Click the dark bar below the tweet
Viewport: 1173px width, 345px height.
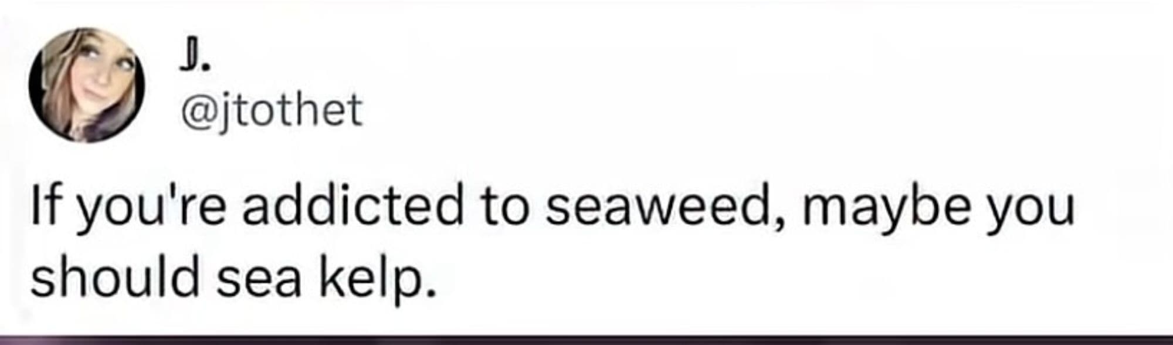586,340
